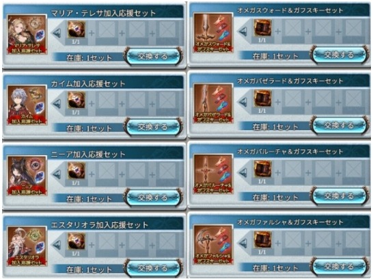Open the カイム character set thumbnail
The height and width of the screenshot is (279, 373).
[x=27, y=105]
